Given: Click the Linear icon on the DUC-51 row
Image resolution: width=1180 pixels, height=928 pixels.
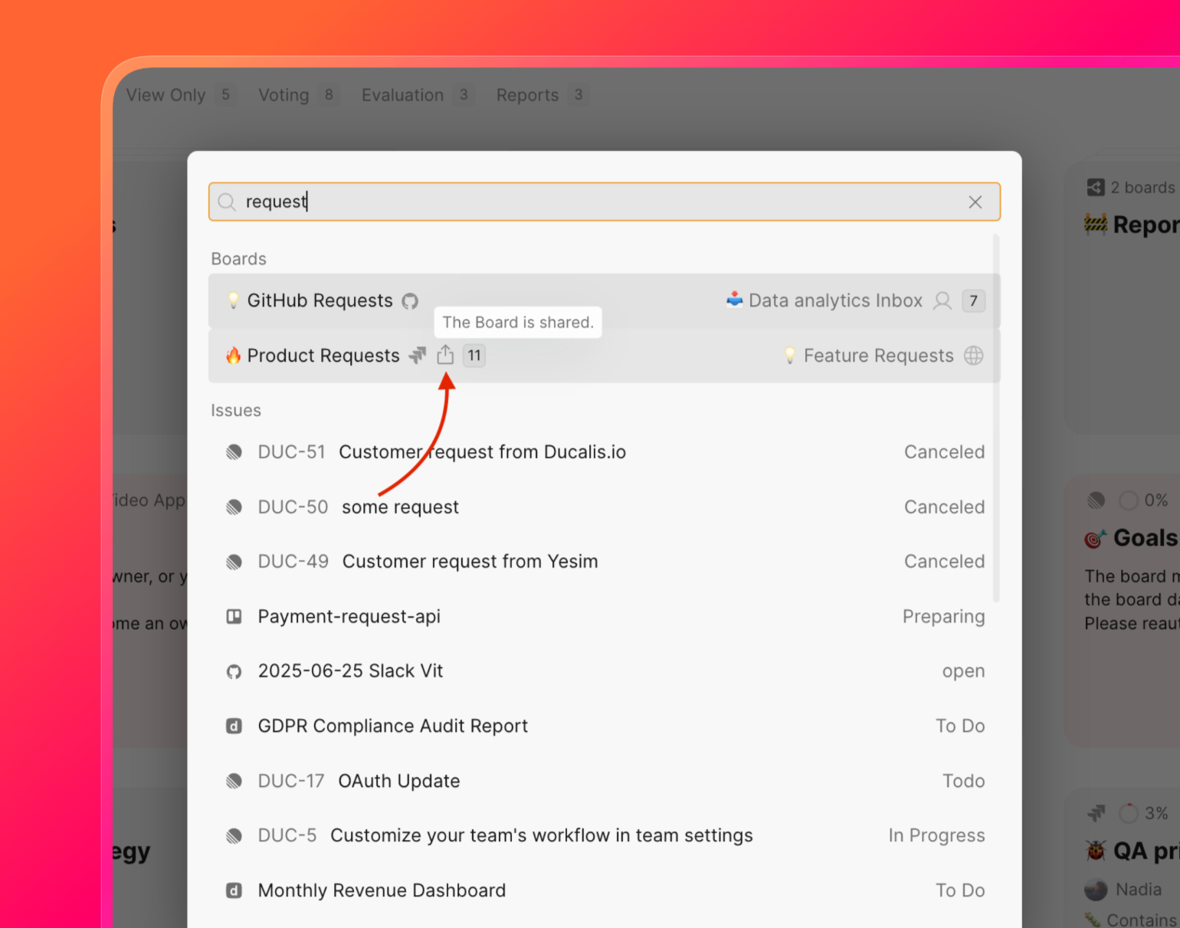Looking at the screenshot, I should point(234,452).
